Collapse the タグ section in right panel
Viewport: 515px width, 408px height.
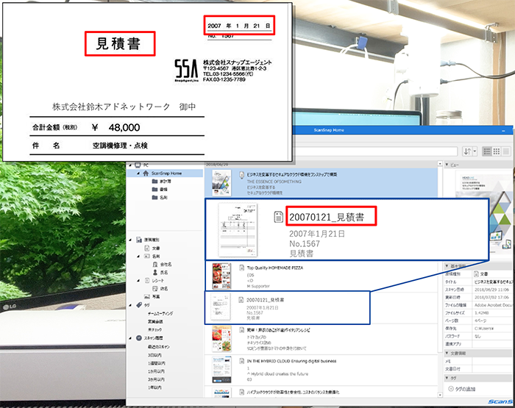pos(447,378)
